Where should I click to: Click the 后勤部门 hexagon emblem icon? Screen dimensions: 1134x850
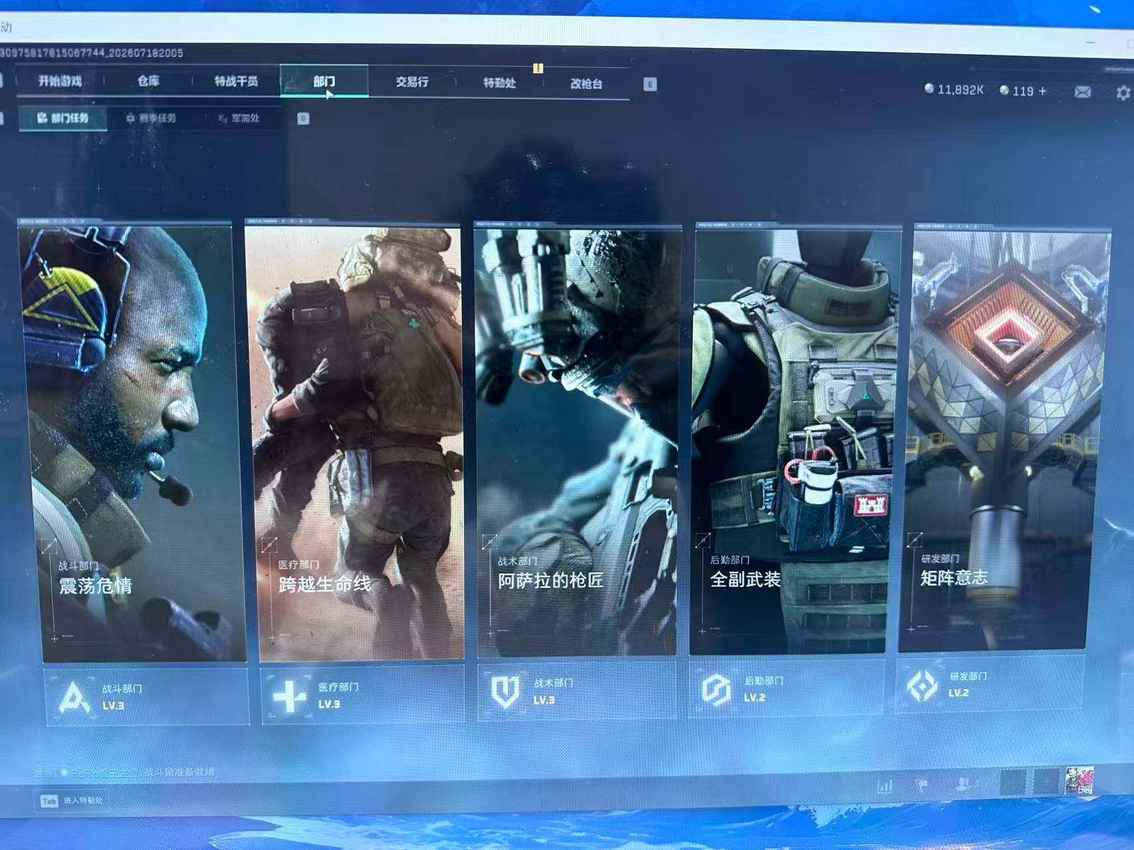[717, 689]
